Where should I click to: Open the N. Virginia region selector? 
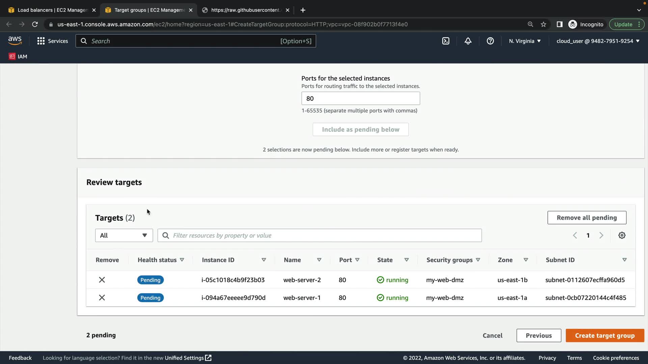pos(524,41)
